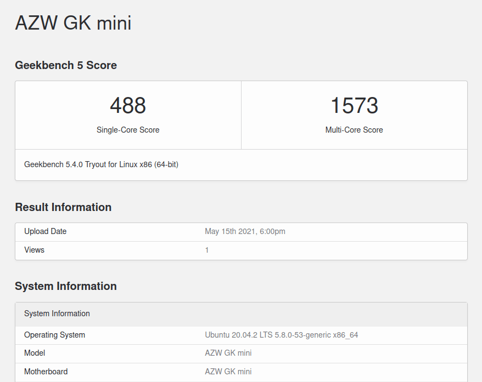Select the Geekbench 5.4.0 Tryout version text

point(101,164)
